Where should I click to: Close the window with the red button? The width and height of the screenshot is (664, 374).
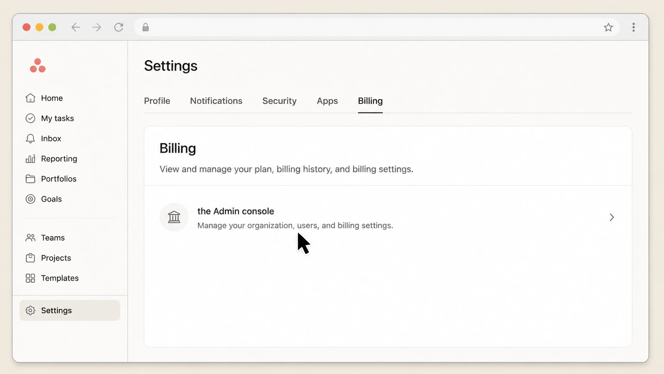[26, 27]
